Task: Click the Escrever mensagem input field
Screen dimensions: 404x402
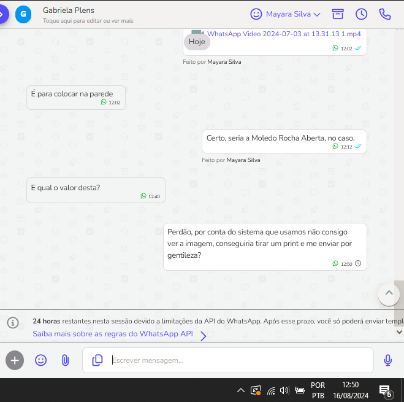Action: pos(239,360)
